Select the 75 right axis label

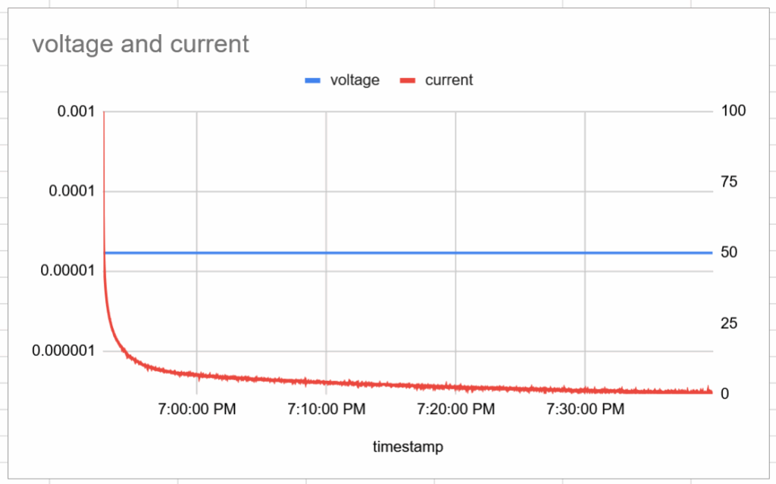tap(730, 182)
